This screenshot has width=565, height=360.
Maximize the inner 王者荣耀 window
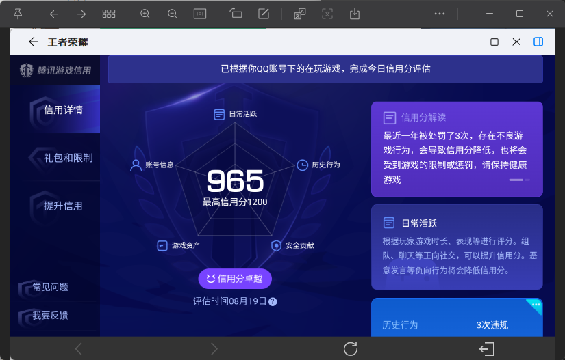click(494, 42)
